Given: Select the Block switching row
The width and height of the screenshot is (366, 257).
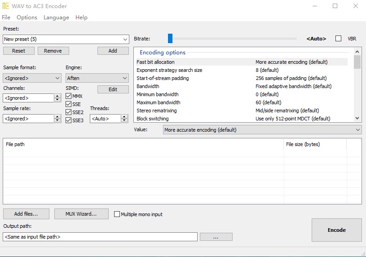Looking at the screenshot, I should [x=242, y=119].
